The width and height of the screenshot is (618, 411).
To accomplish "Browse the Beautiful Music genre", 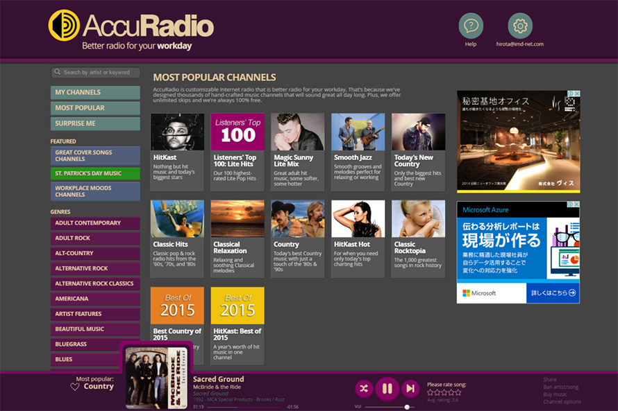I will click(x=95, y=329).
